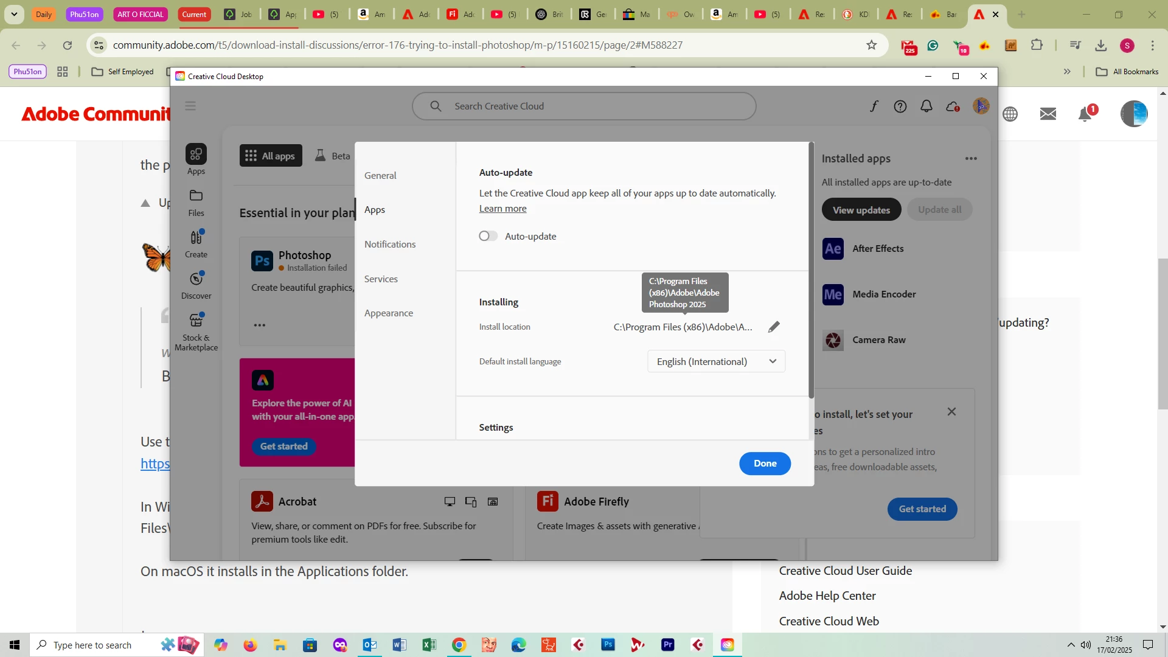
Task: Open Installed apps three-dots menu
Action: point(971,159)
